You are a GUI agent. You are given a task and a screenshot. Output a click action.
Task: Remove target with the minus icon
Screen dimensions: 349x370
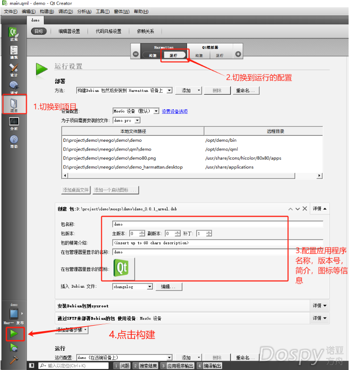click(x=136, y=54)
